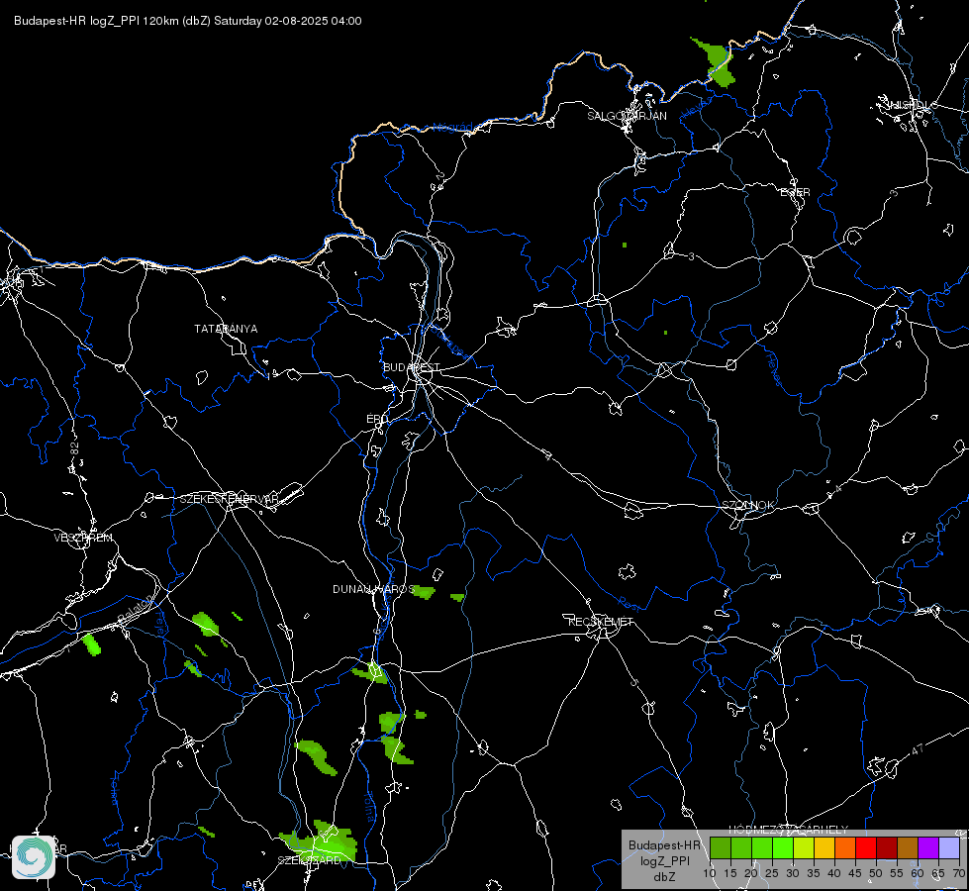Image resolution: width=969 pixels, height=891 pixels.
Task: Click the yellow-green 30–35 dBZ swatch
Action: (x=804, y=847)
